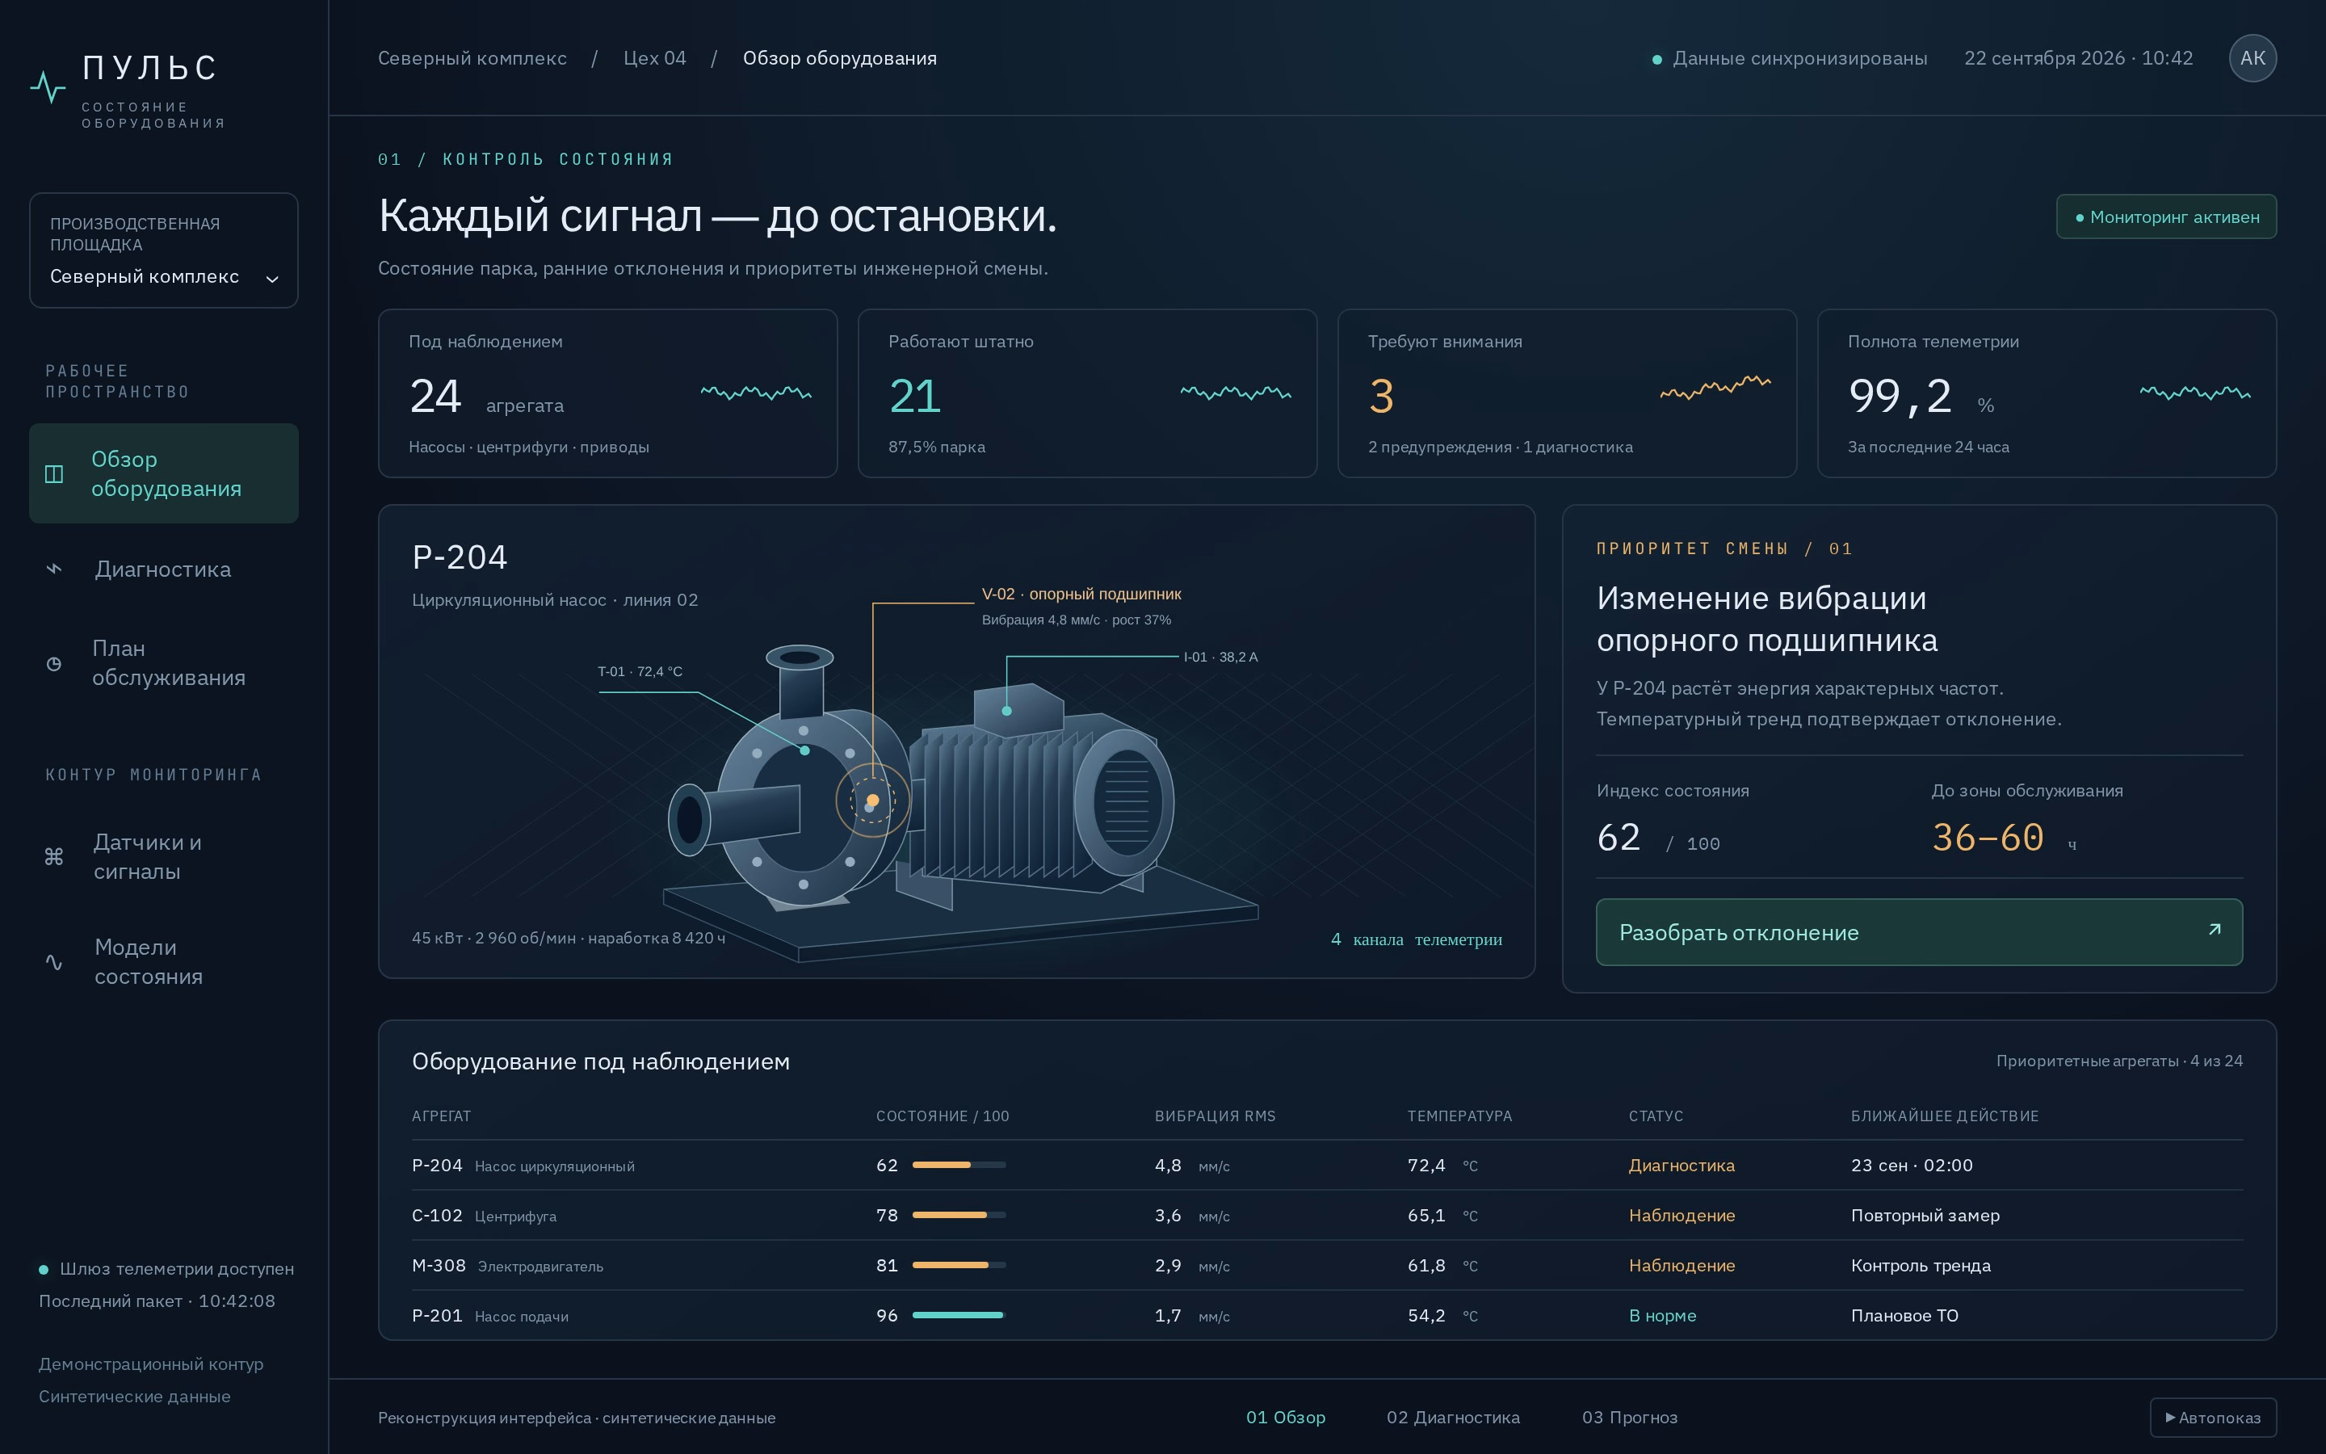
Task: Click the P-204 state progress bar
Action: (959, 1165)
